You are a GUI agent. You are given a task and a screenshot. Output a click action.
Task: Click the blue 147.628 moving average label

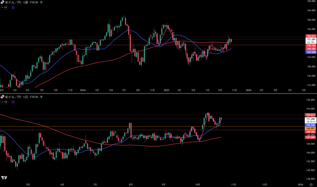click(x=311, y=52)
